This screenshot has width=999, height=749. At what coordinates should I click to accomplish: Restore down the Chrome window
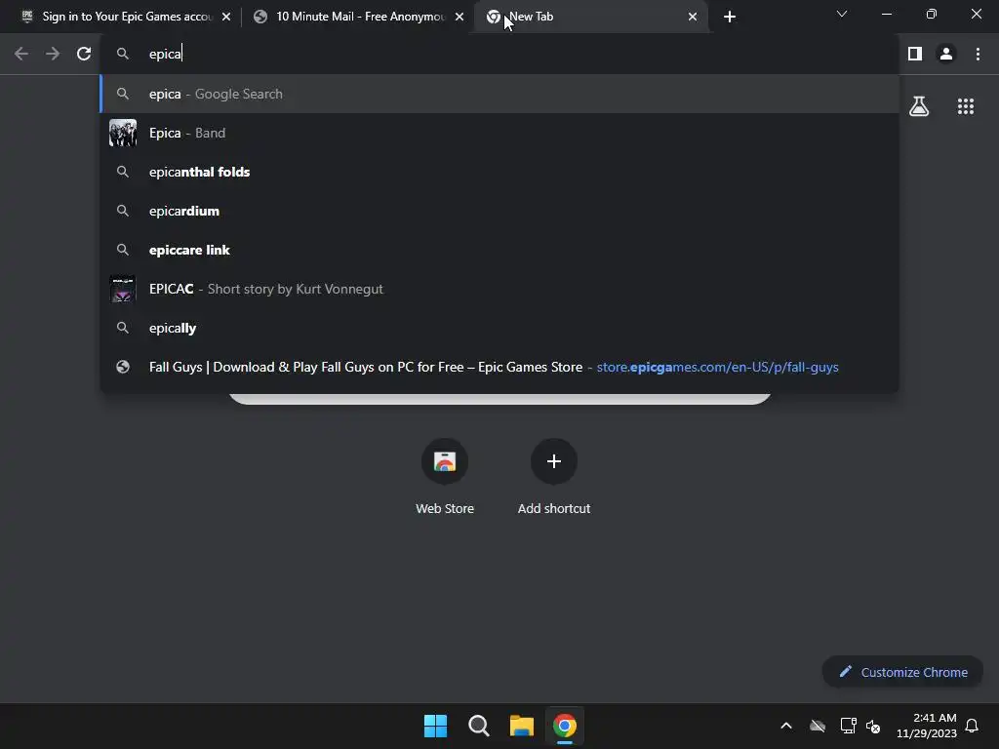tap(932, 14)
